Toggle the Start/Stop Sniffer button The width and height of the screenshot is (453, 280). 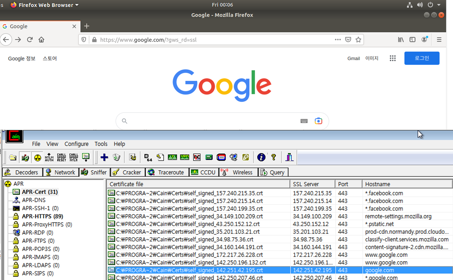pyautogui.click(x=25, y=157)
